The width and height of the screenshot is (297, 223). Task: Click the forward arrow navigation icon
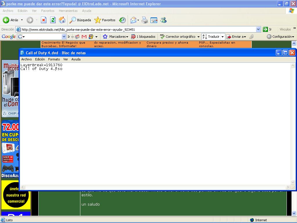point(30,20)
